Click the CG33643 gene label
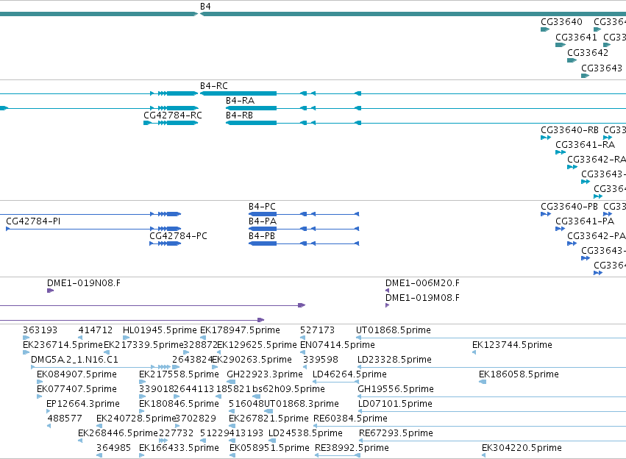 tap(602, 68)
